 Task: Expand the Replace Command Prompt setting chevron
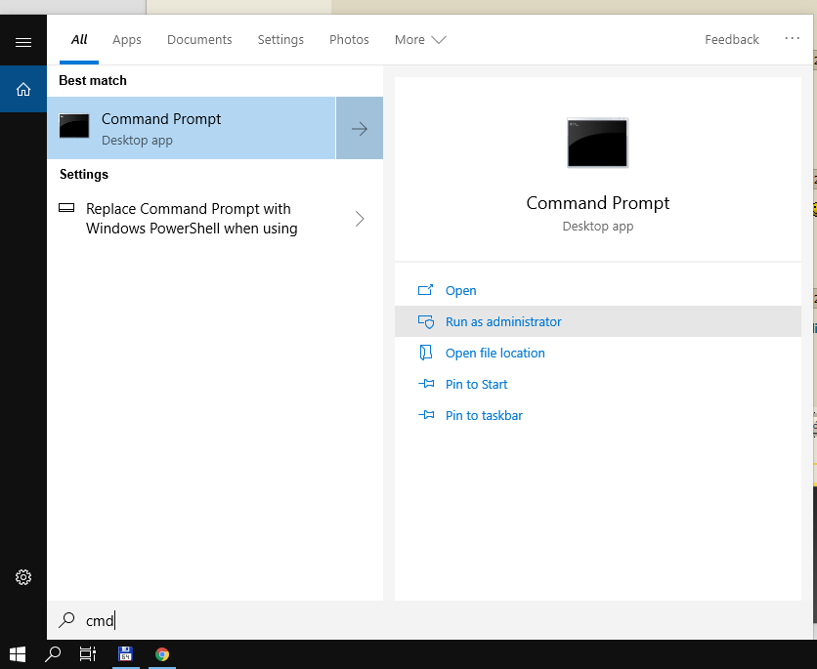(360, 219)
